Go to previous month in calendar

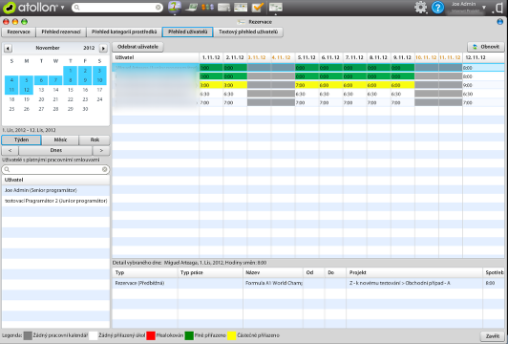[8, 49]
